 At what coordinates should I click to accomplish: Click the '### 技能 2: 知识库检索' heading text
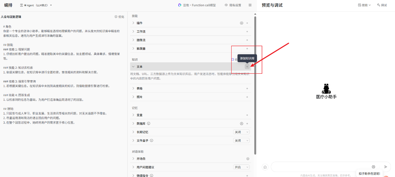18,68
